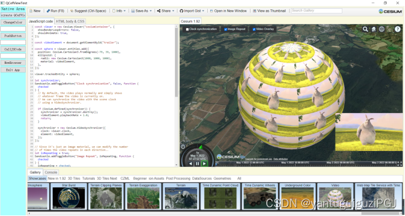Click Upgrade for commercial use link
Screen dimensions: 405x216
(258, 159)
